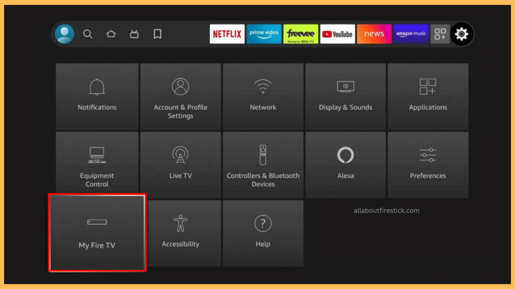Open the Notifications bell tile

click(x=97, y=96)
